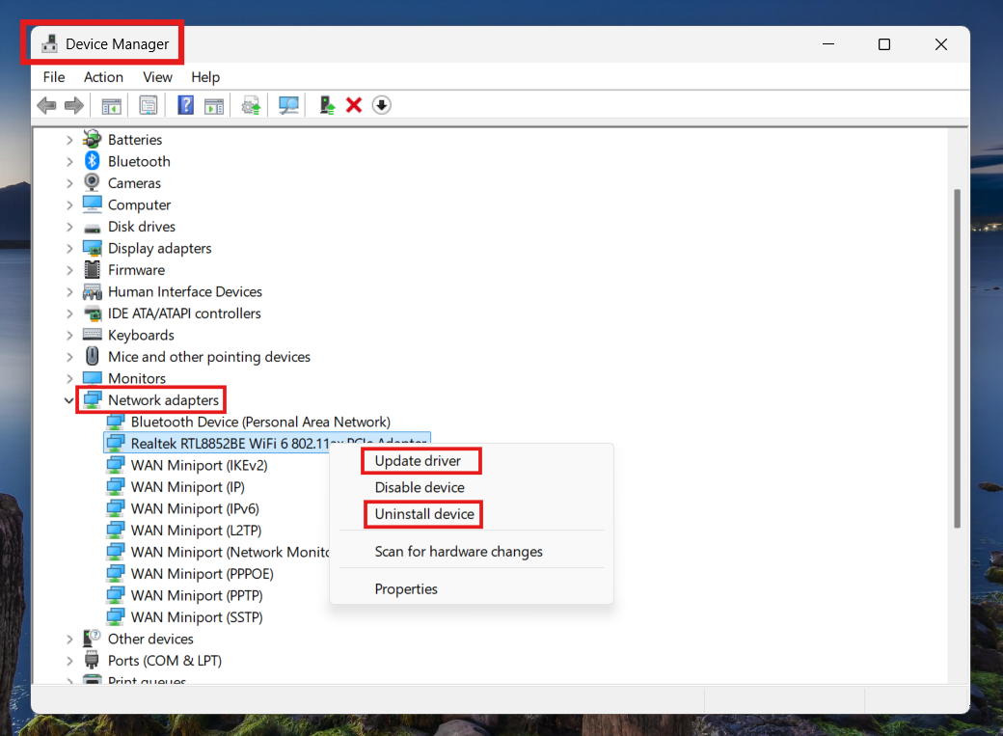Click the black down-arrow toolbar icon
The width and height of the screenshot is (1003, 736).
pyautogui.click(x=382, y=105)
